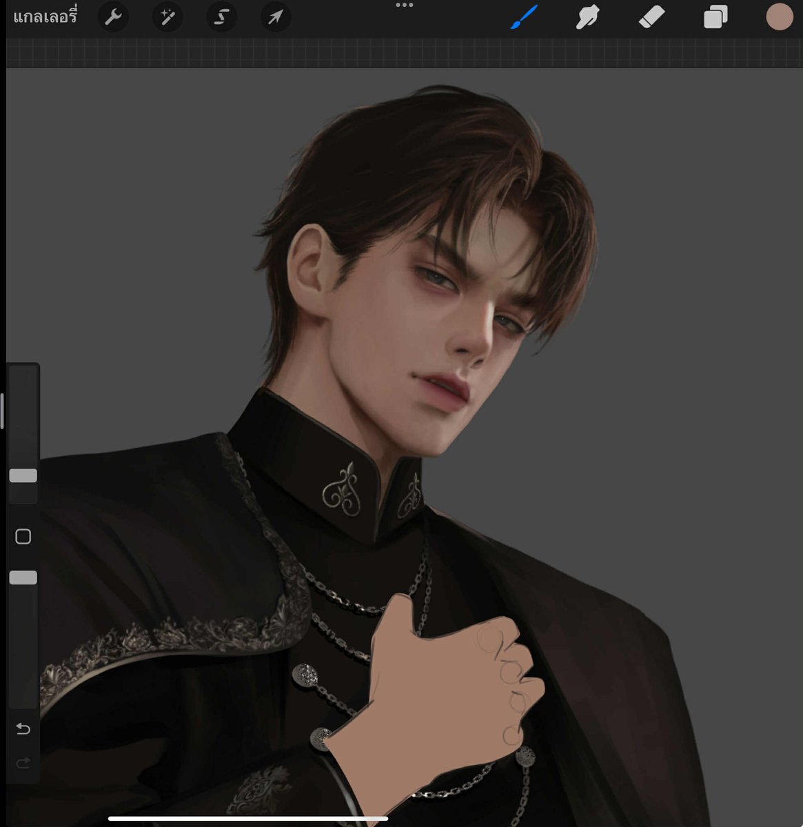803x827 pixels.
Task: Adjust the brush size slider
Action: coord(23,474)
